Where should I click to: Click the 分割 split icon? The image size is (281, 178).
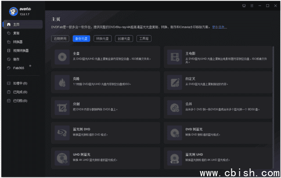(x=62, y=108)
